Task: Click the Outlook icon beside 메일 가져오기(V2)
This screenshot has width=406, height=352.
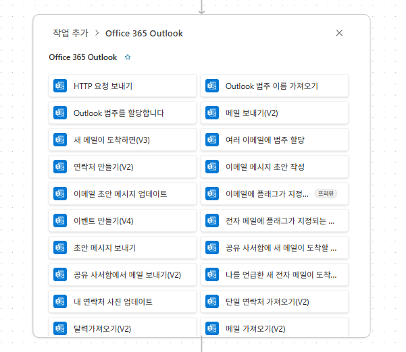Action: pos(212,328)
